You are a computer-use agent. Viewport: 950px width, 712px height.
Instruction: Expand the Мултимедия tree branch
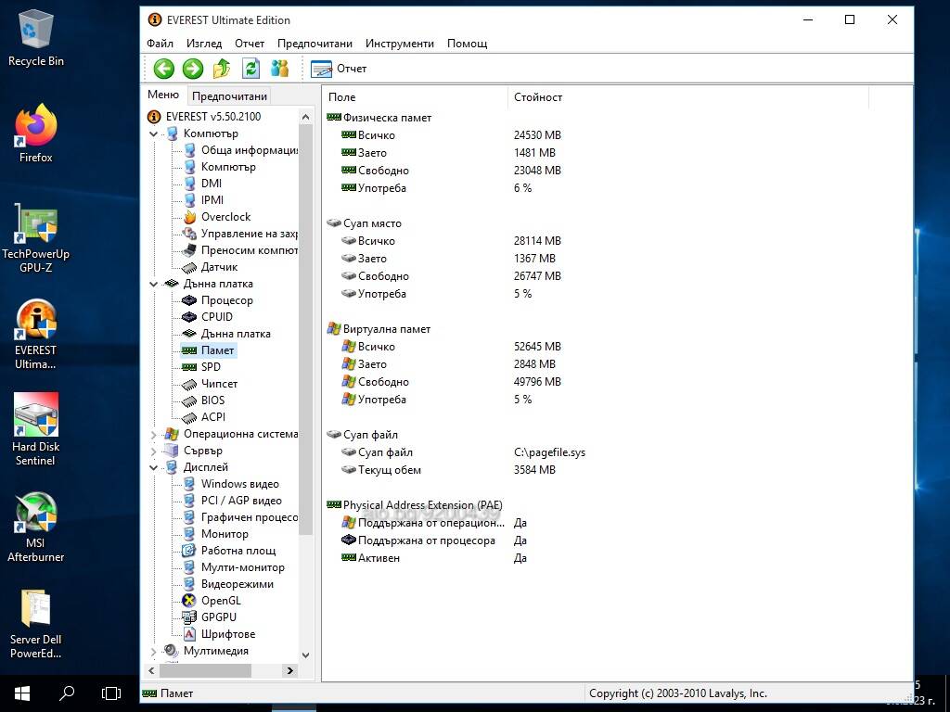tap(154, 652)
